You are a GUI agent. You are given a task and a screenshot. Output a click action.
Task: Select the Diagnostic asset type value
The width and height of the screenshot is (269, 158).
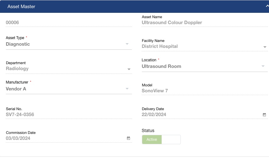(18, 44)
